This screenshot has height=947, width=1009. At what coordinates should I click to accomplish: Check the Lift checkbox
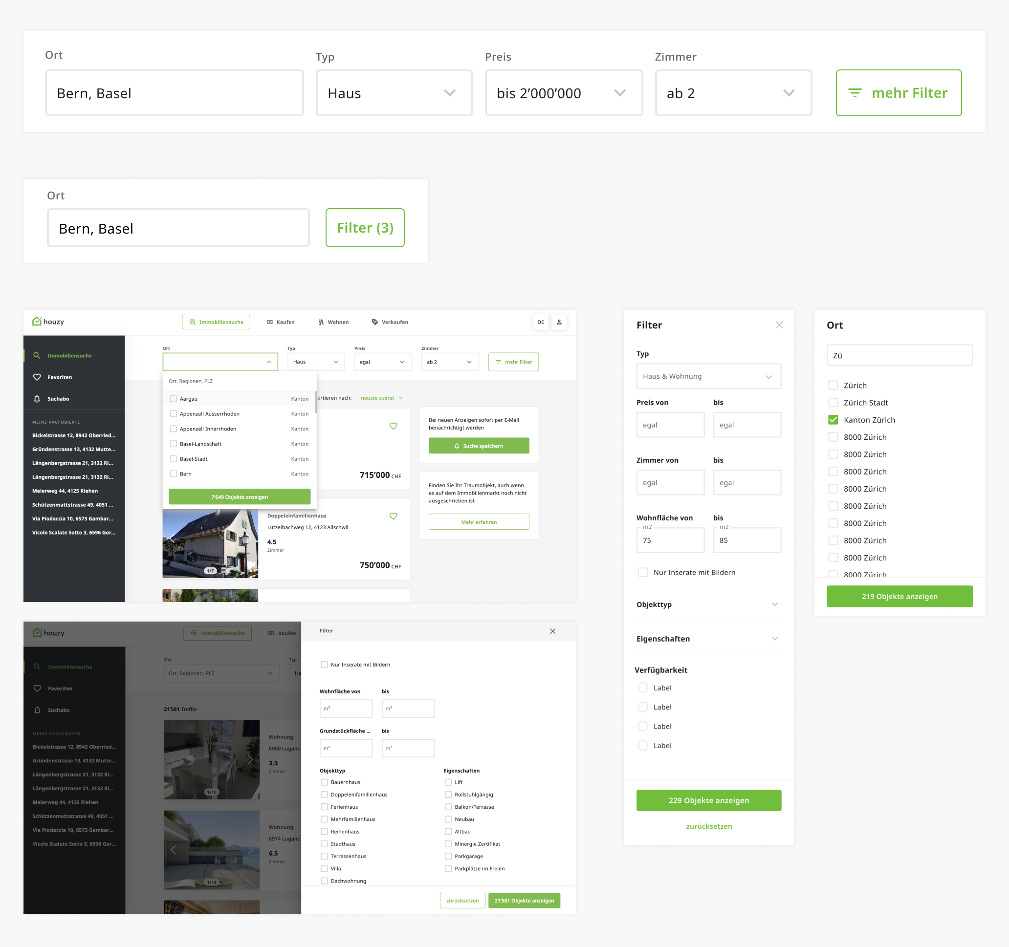tap(448, 782)
